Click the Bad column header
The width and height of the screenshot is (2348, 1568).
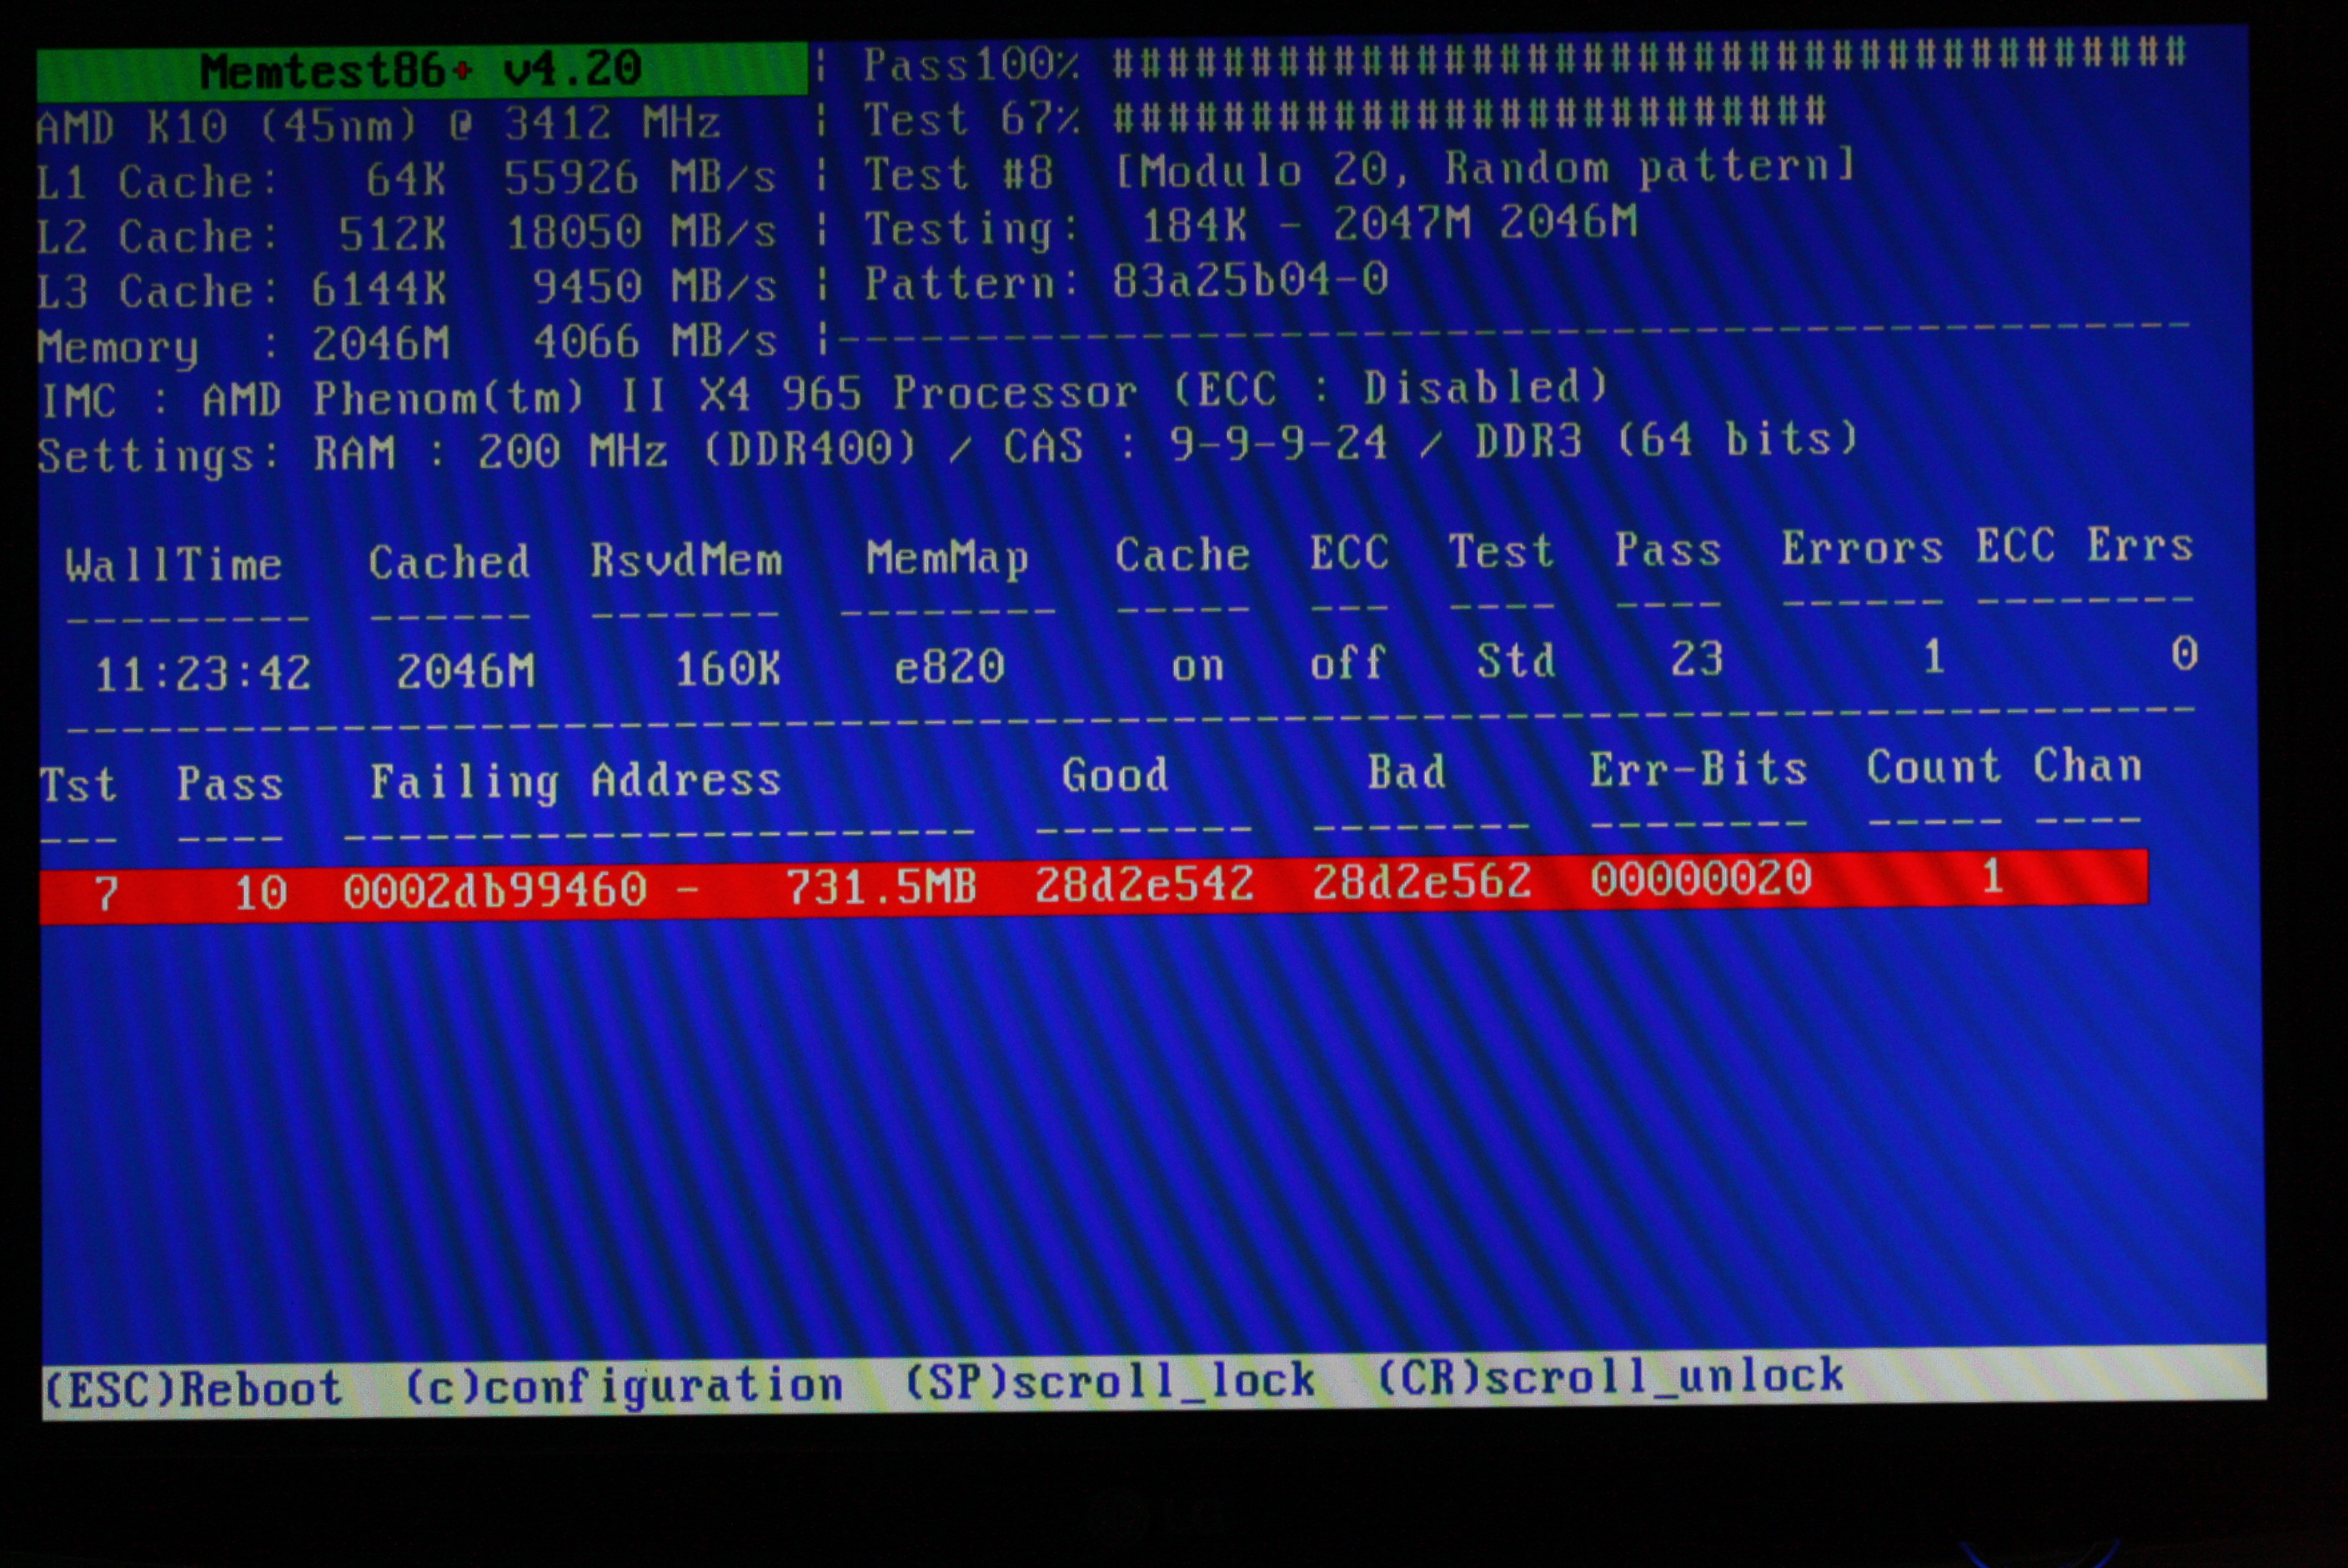(x=1407, y=772)
